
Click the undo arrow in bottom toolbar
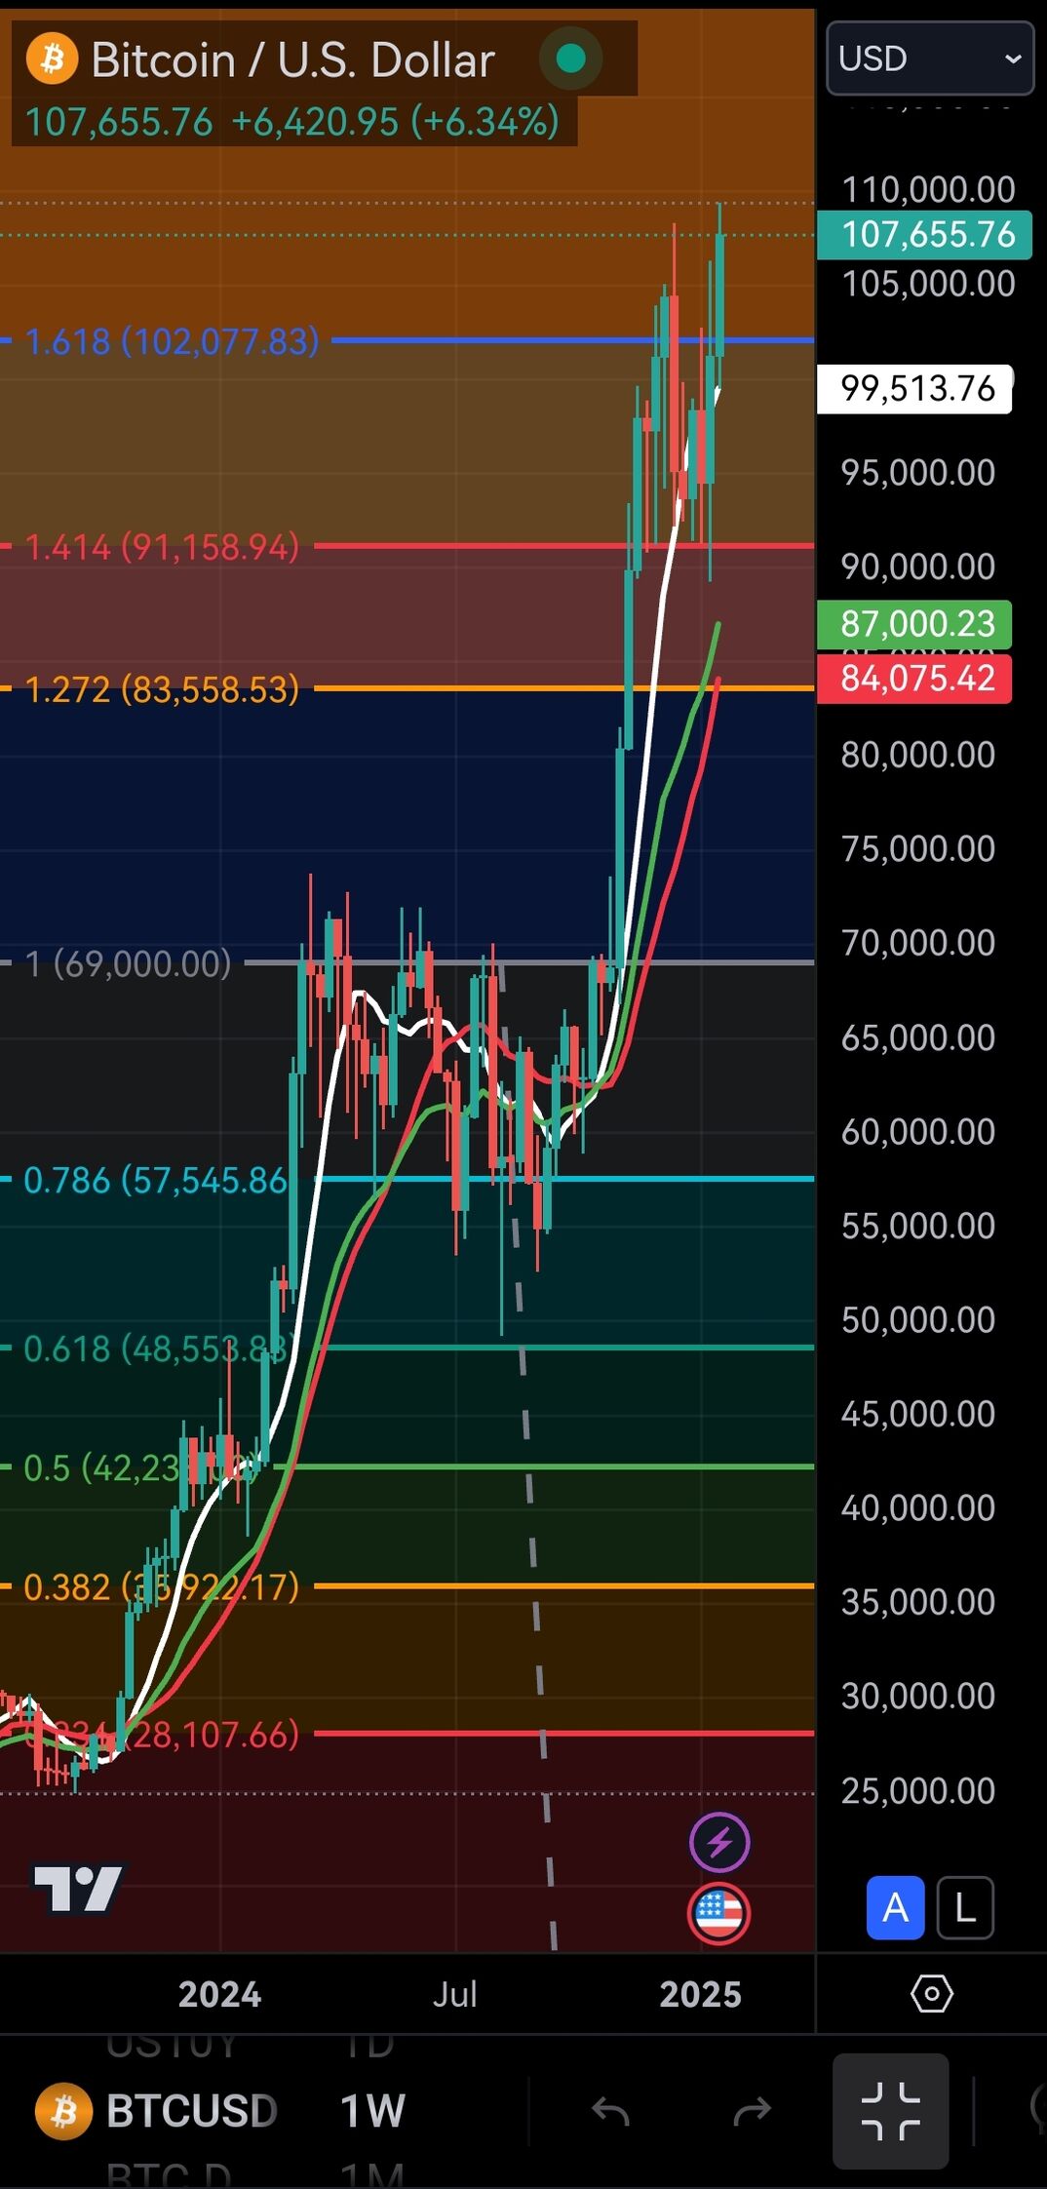tap(610, 2112)
